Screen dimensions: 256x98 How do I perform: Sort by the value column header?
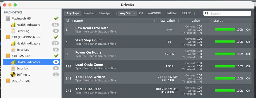click(x=196, y=21)
